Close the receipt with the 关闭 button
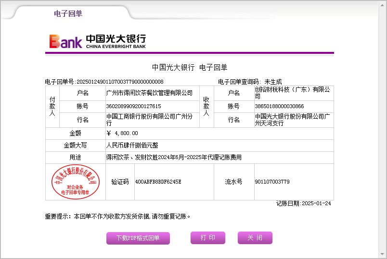This screenshot has width=387, height=259. (x=255, y=238)
